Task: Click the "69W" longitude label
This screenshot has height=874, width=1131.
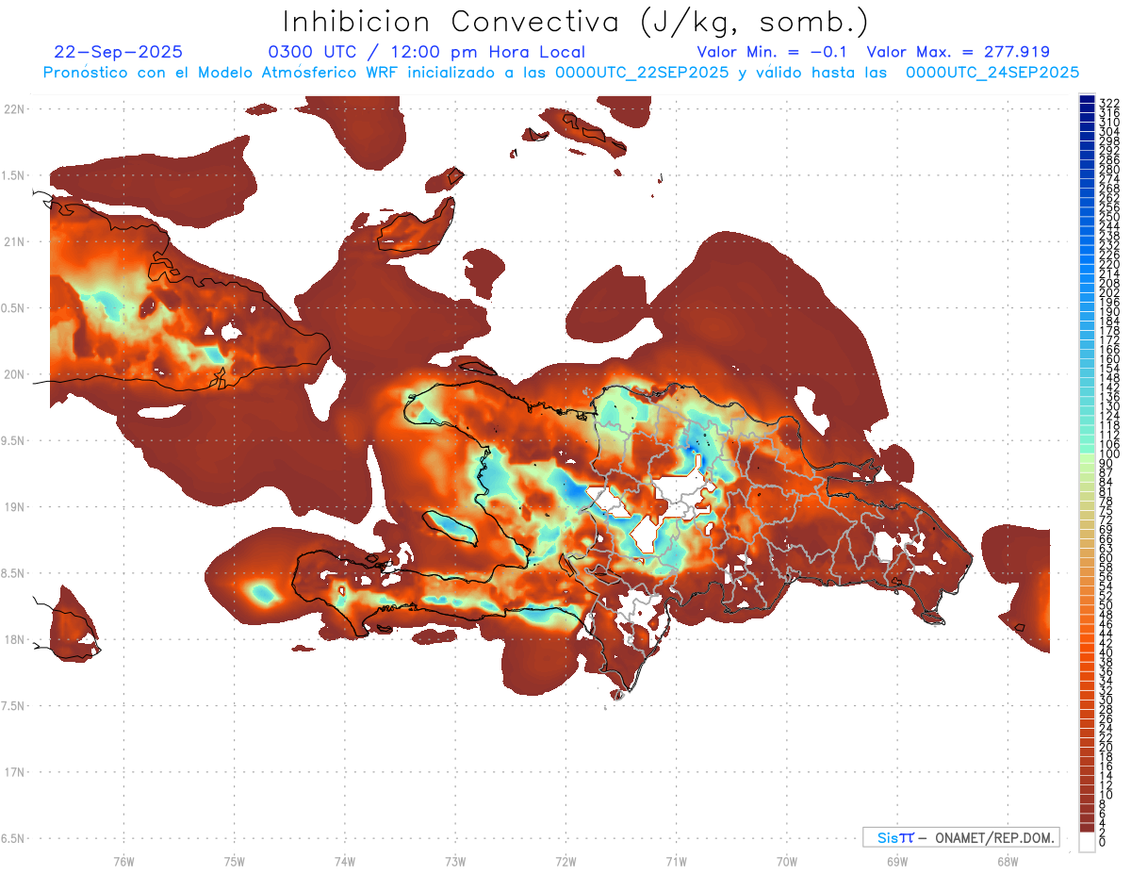Action: click(x=896, y=861)
